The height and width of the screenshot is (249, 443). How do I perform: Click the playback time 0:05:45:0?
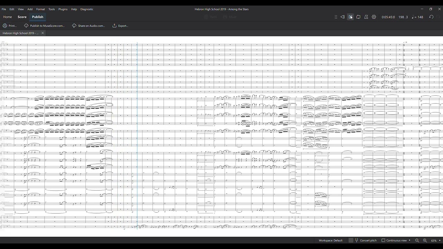(x=388, y=17)
